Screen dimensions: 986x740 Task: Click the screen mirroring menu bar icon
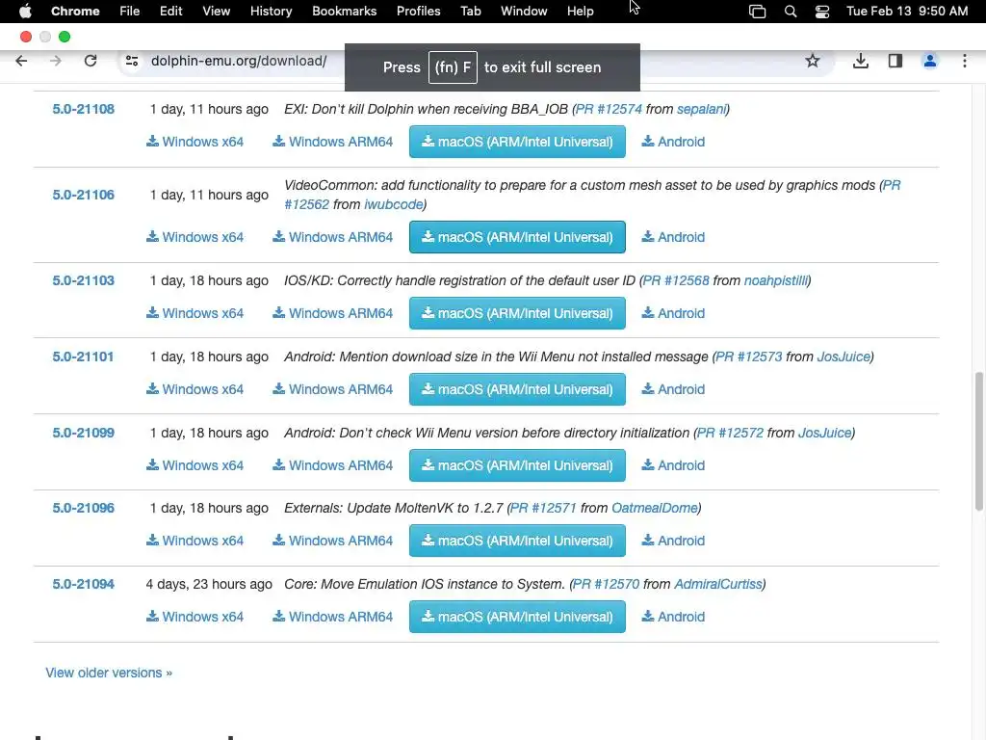pos(758,12)
